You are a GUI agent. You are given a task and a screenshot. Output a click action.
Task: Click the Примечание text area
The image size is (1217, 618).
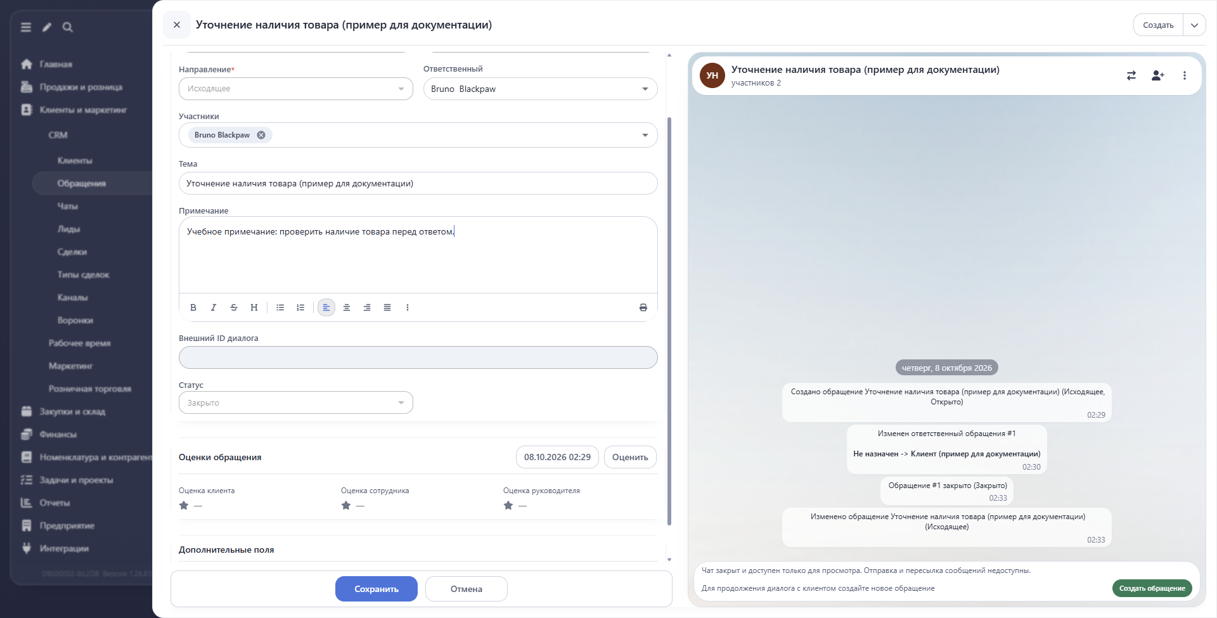(x=418, y=255)
